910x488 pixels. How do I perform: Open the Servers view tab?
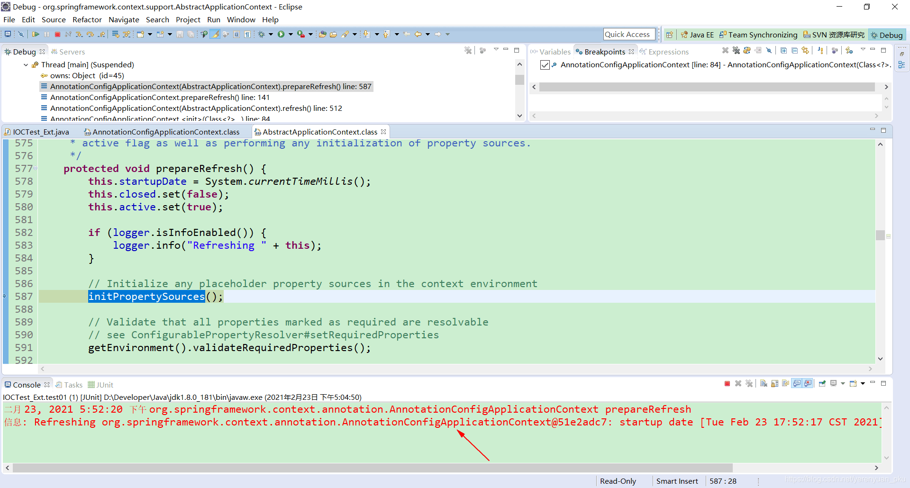pyautogui.click(x=68, y=52)
